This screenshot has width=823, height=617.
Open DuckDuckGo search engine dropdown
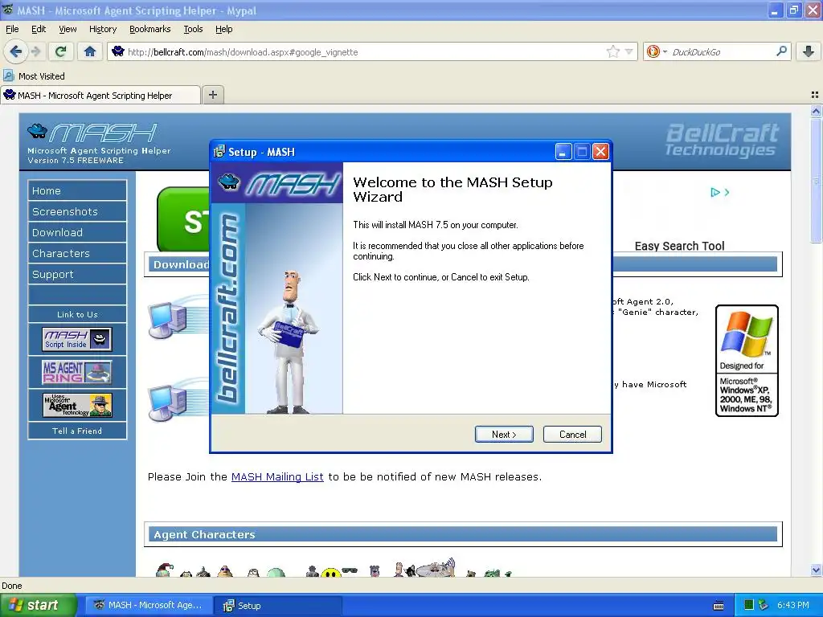click(656, 51)
